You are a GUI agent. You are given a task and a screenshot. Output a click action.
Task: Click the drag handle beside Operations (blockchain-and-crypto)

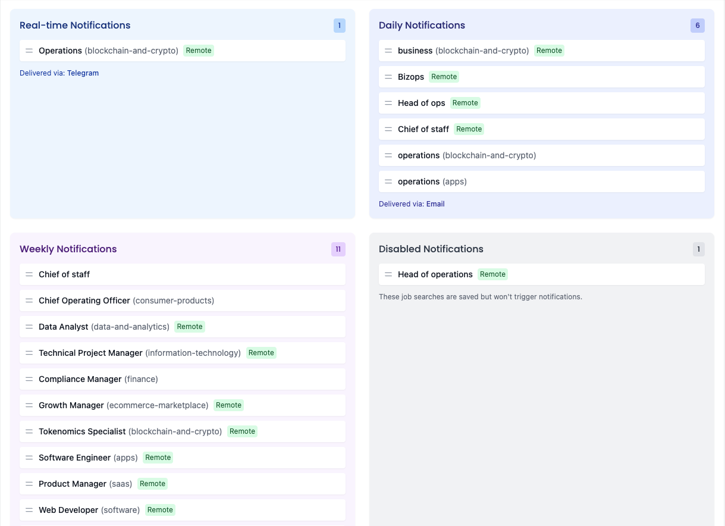[x=29, y=51]
